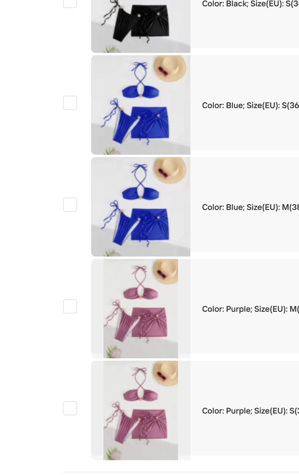
Task: Select the Purple size S variant checkbox
Action: coord(70,408)
